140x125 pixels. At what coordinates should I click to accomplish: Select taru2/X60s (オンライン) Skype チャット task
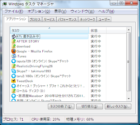44,76
